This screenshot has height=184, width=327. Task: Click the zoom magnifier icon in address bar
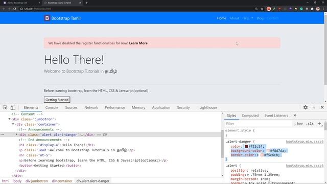tap(256, 9)
